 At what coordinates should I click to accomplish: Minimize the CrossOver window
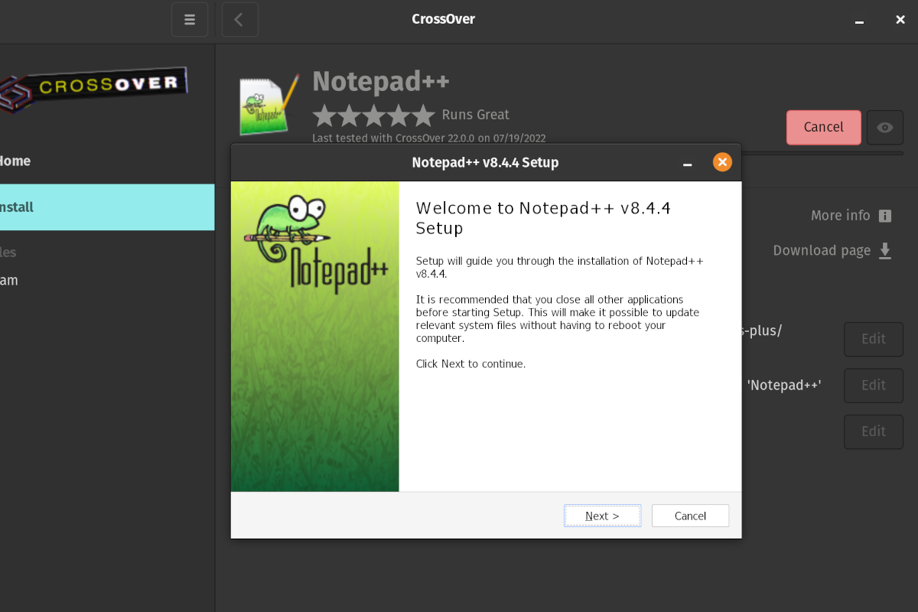point(860,21)
